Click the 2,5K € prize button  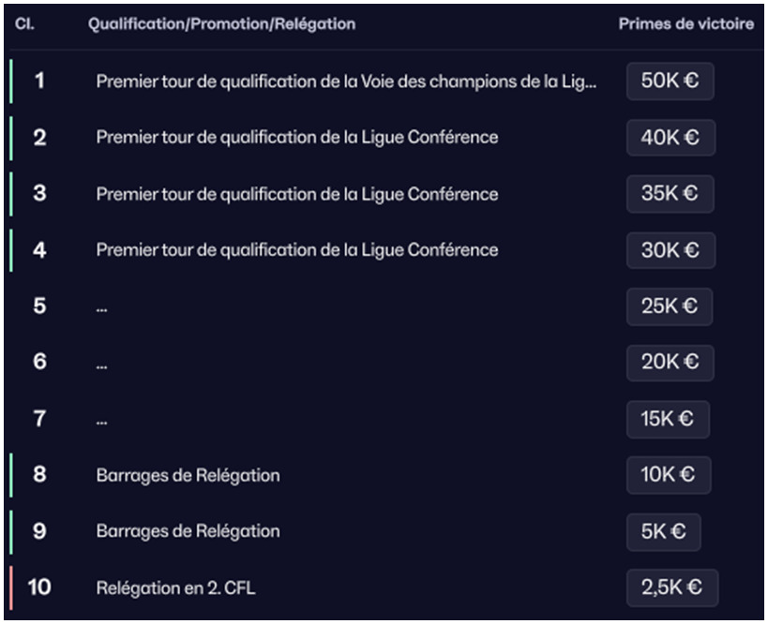(x=671, y=587)
